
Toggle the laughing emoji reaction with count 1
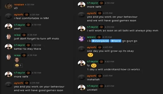(x=18, y=65)
